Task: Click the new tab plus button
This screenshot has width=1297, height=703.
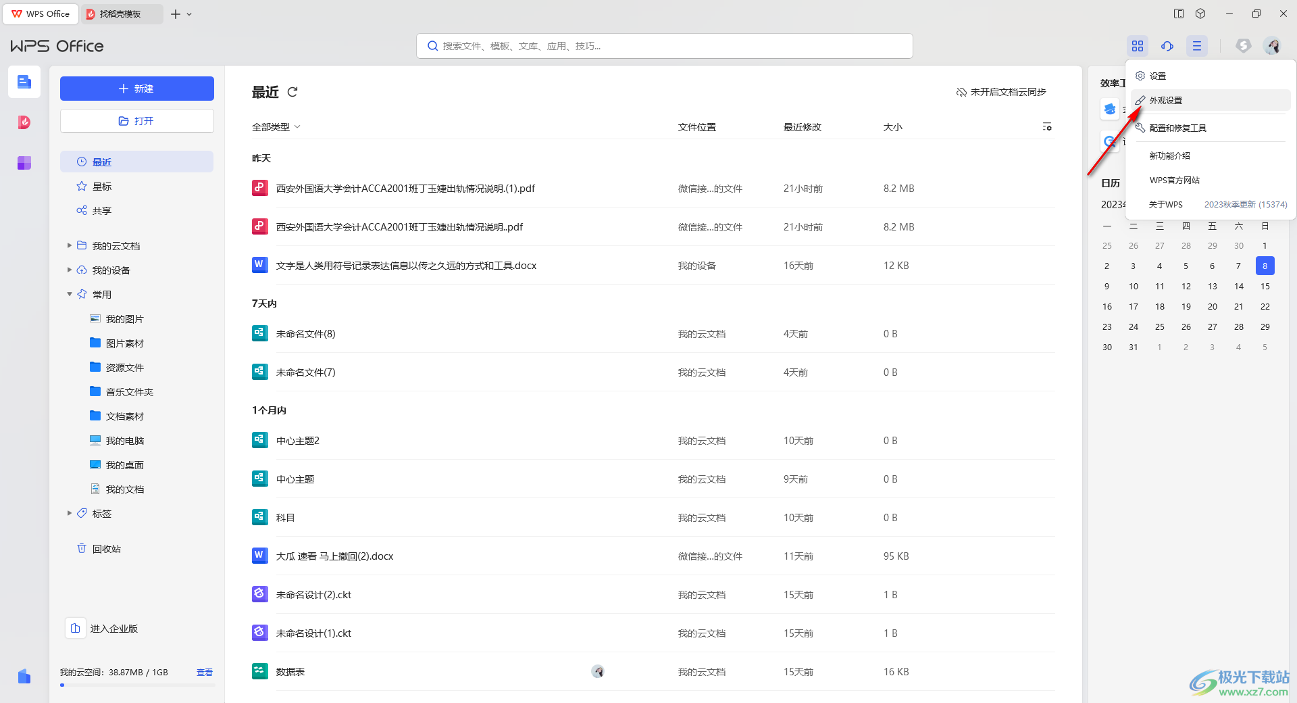Action: click(176, 14)
